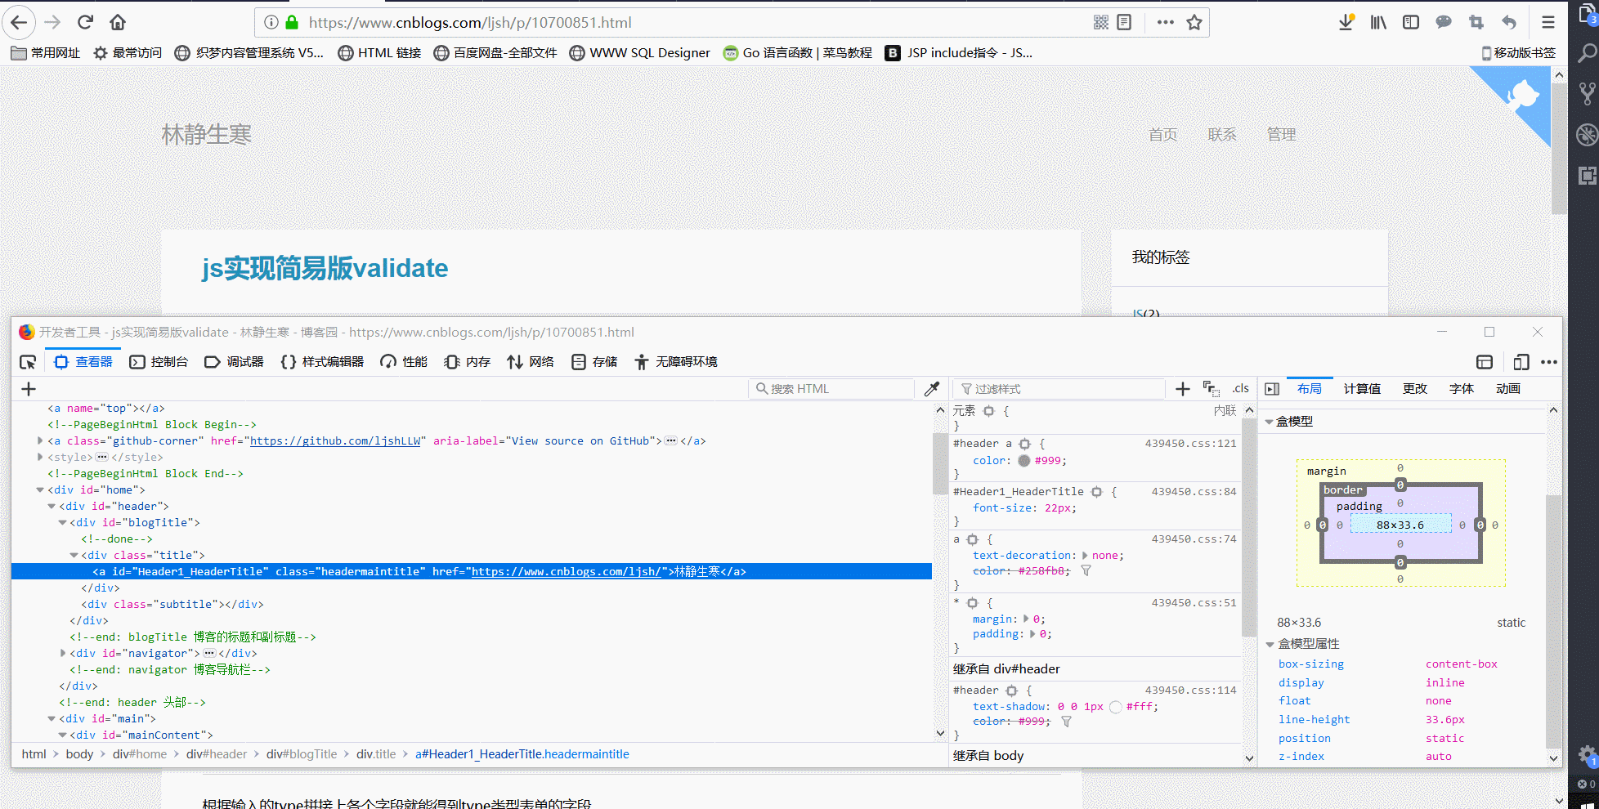Switch to 动画 animations tab
Viewport: 1599px width, 809px height.
(1508, 389)
